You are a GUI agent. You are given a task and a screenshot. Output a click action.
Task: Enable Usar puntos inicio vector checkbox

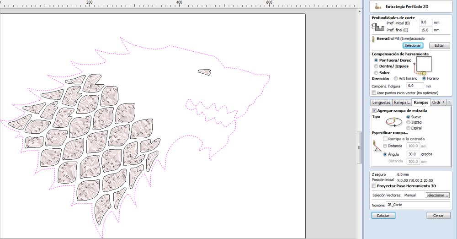click(x=374, y=92)
